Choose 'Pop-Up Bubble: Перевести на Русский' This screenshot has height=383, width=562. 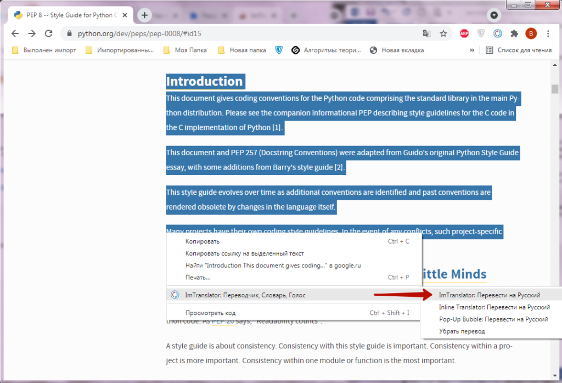[x=494, y=319]
